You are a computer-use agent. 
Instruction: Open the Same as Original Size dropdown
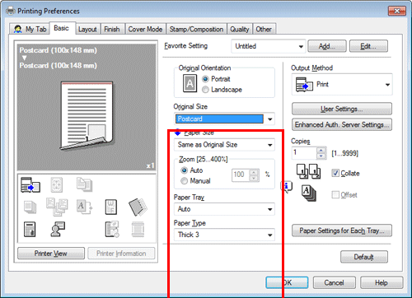tap(224, 145)
